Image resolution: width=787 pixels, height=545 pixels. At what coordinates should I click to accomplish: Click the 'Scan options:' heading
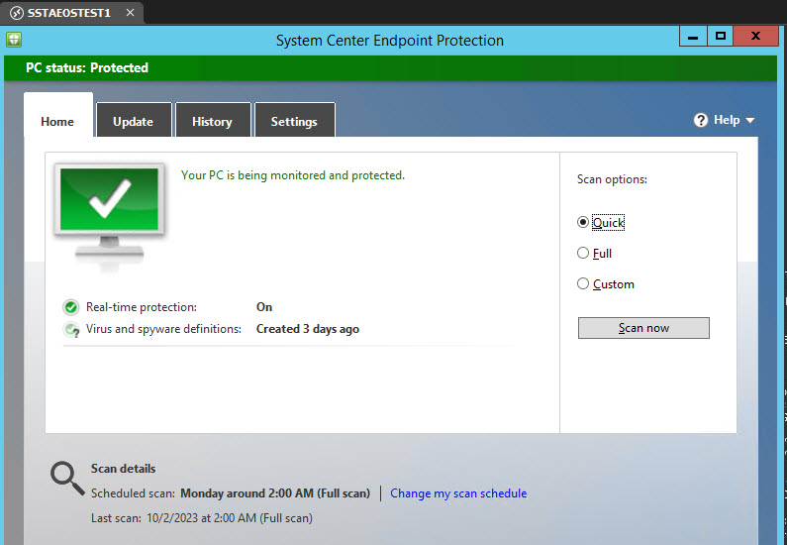click(612, 179)
